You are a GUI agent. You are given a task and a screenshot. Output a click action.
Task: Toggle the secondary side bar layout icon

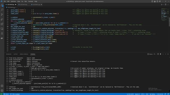tap(157, 1)
